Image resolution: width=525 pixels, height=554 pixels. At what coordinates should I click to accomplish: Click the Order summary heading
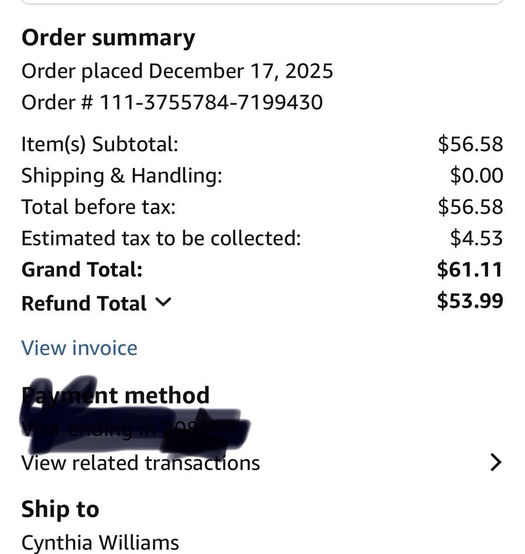point(108,38)
